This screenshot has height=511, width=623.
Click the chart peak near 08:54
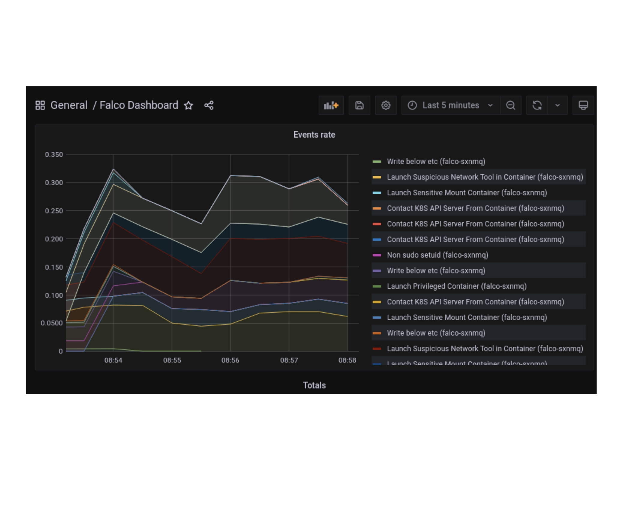coord(113,169)
